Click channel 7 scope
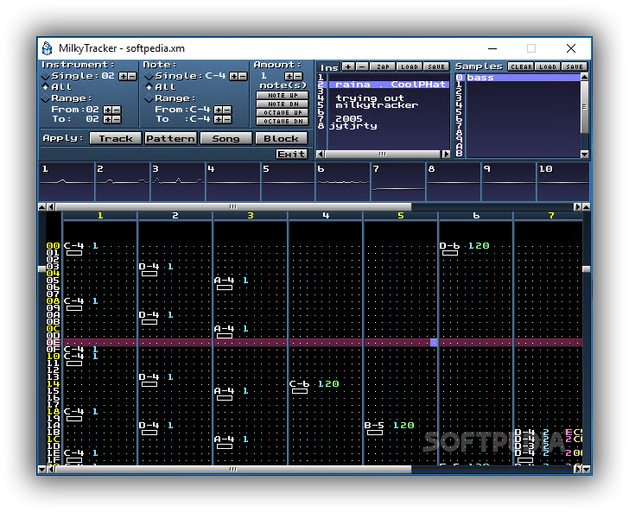 [x=398, y=181]
